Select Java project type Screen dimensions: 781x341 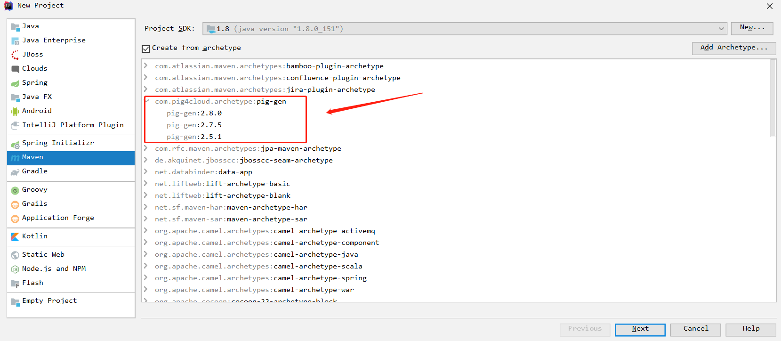[x=71, y=26]
